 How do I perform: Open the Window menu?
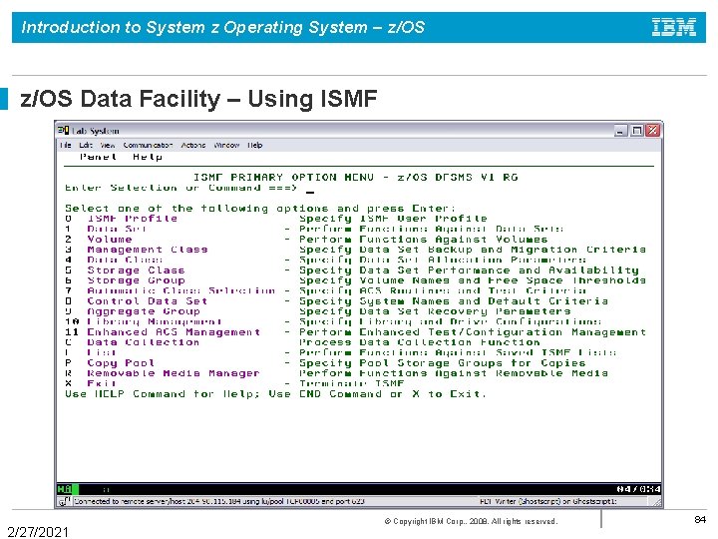[226, 145]
